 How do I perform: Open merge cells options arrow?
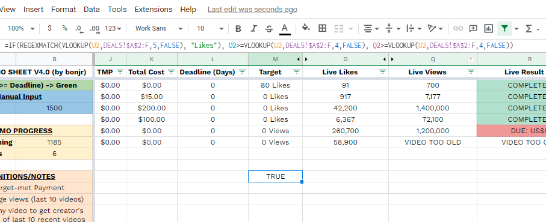tap(350, 28)
